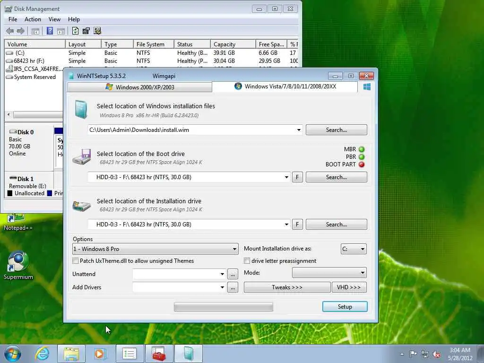Open the VHD >>> options
The width and height of the screenshot is (484, 363).
click(x=349, y=287)
